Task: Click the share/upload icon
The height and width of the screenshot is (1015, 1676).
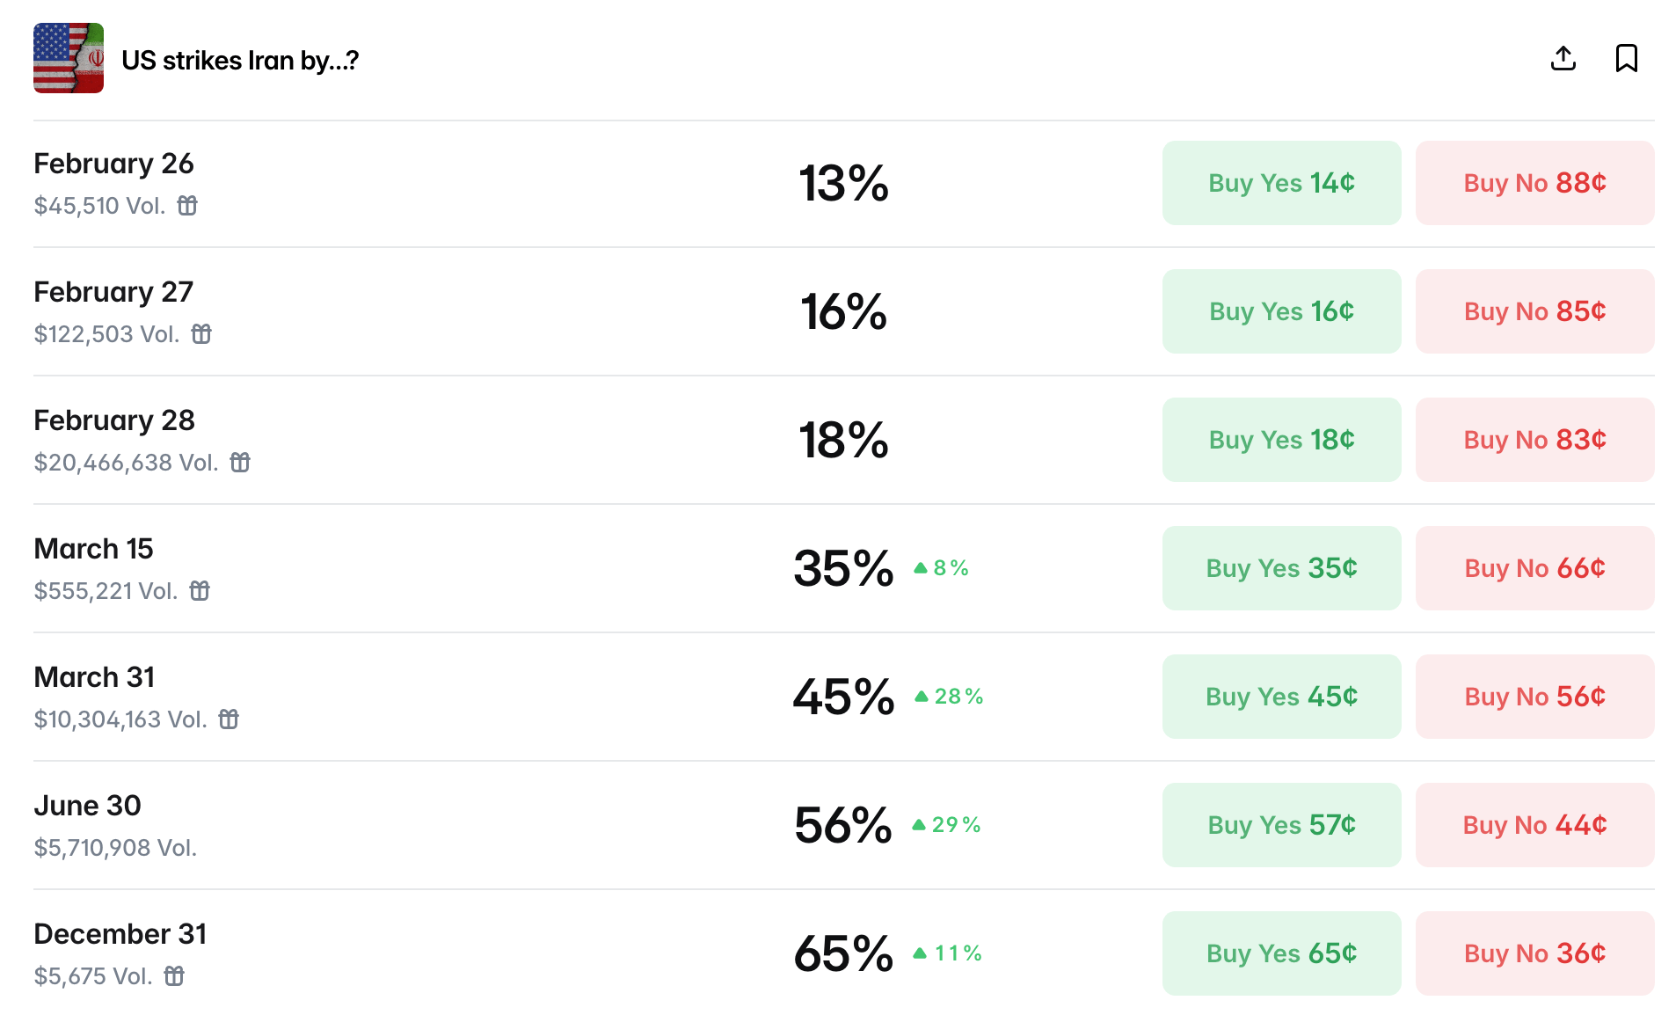Action: click(x=1563, y=59)
